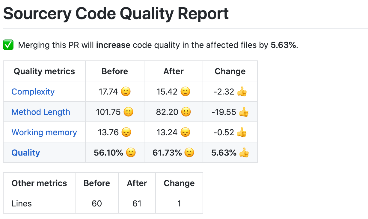Click smiley face beside 101.75
The width and height of the screenshot is (368, 219).
tap(129, 112)
